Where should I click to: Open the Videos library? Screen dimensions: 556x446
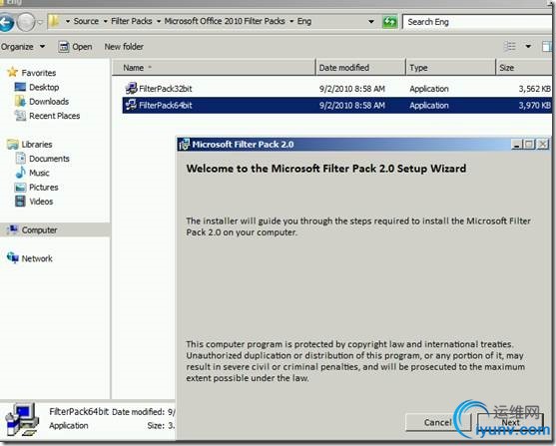tap(41, 202)
